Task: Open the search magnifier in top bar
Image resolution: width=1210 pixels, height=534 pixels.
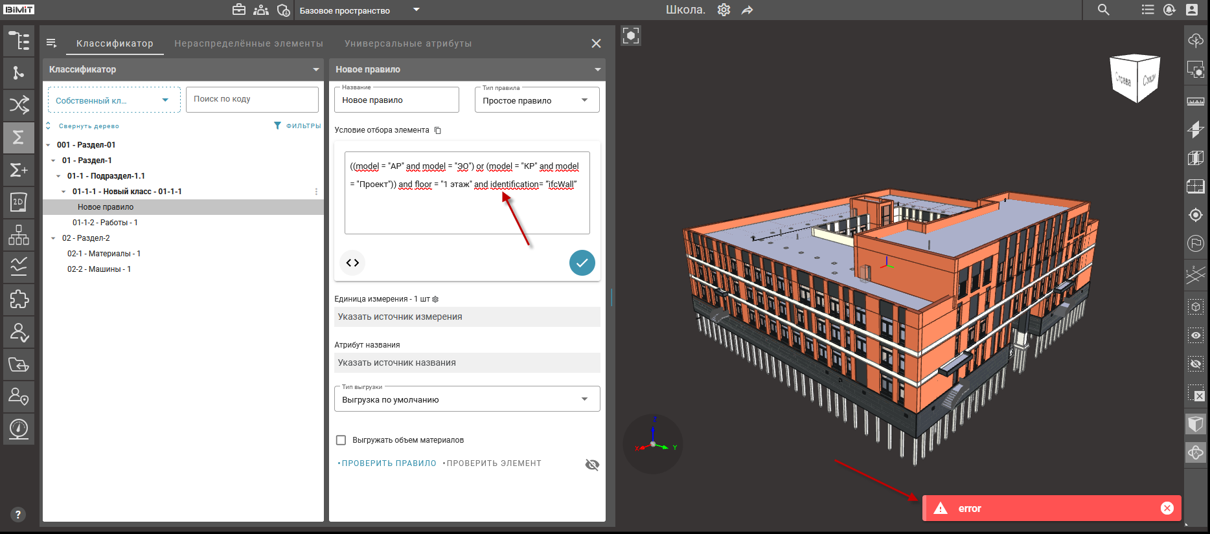Action: [1104, 10]
